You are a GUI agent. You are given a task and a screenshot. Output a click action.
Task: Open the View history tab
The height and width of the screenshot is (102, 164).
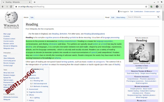point(121,17)
